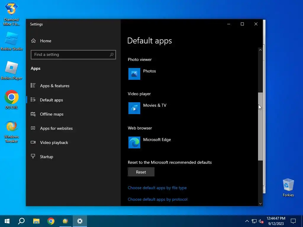Maximize the Settings window
The width and height of the screenshot is (303, 227).
pyautogui.click(x=242, y=24)
